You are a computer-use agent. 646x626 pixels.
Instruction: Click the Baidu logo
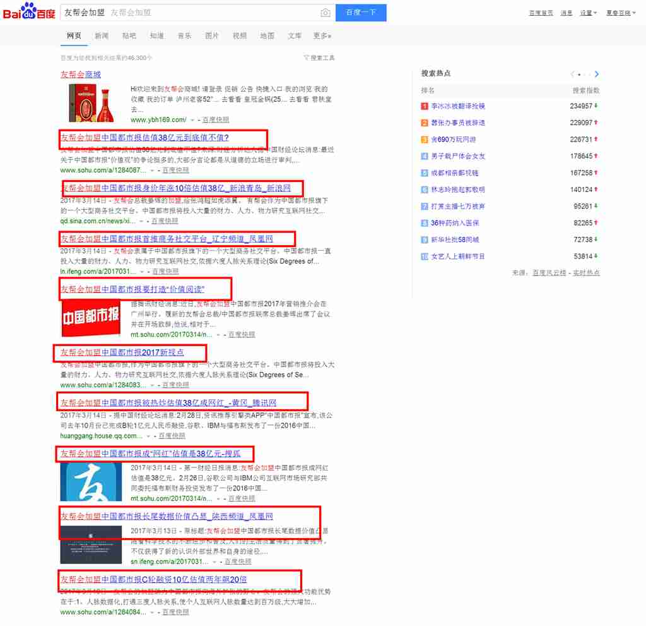pyautogui.click(x=28, y=11)
